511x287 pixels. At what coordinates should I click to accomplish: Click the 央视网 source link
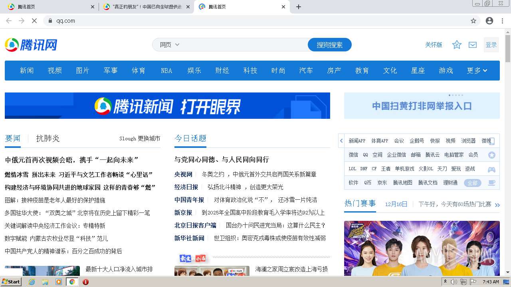183,174
